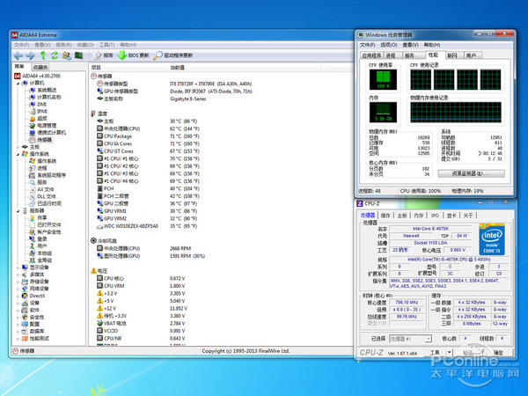This screenshot has height=396, width=528.
Task: Open the 处理器 #1 selection dropdown
Action: coord(410,339)
